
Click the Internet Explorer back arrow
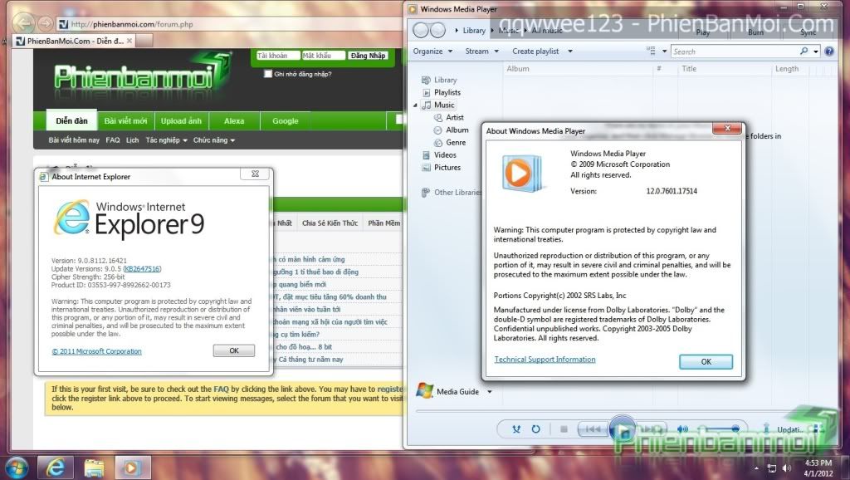click(22, 23)
